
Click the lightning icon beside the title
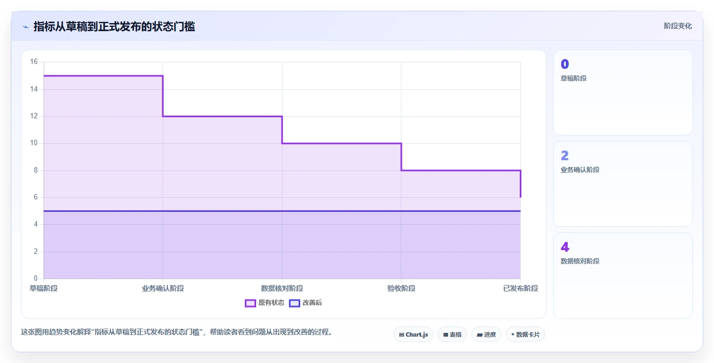point(25,26)
